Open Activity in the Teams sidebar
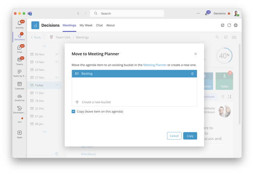Screen dimensions: 254x174 tap(19, 25)
